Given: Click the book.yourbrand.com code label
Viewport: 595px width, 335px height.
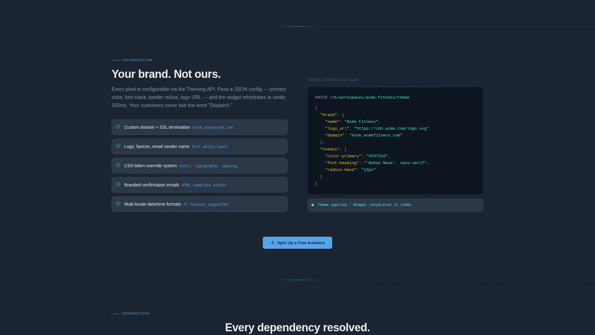Looking at the screenshot, I should click(213, 127).
